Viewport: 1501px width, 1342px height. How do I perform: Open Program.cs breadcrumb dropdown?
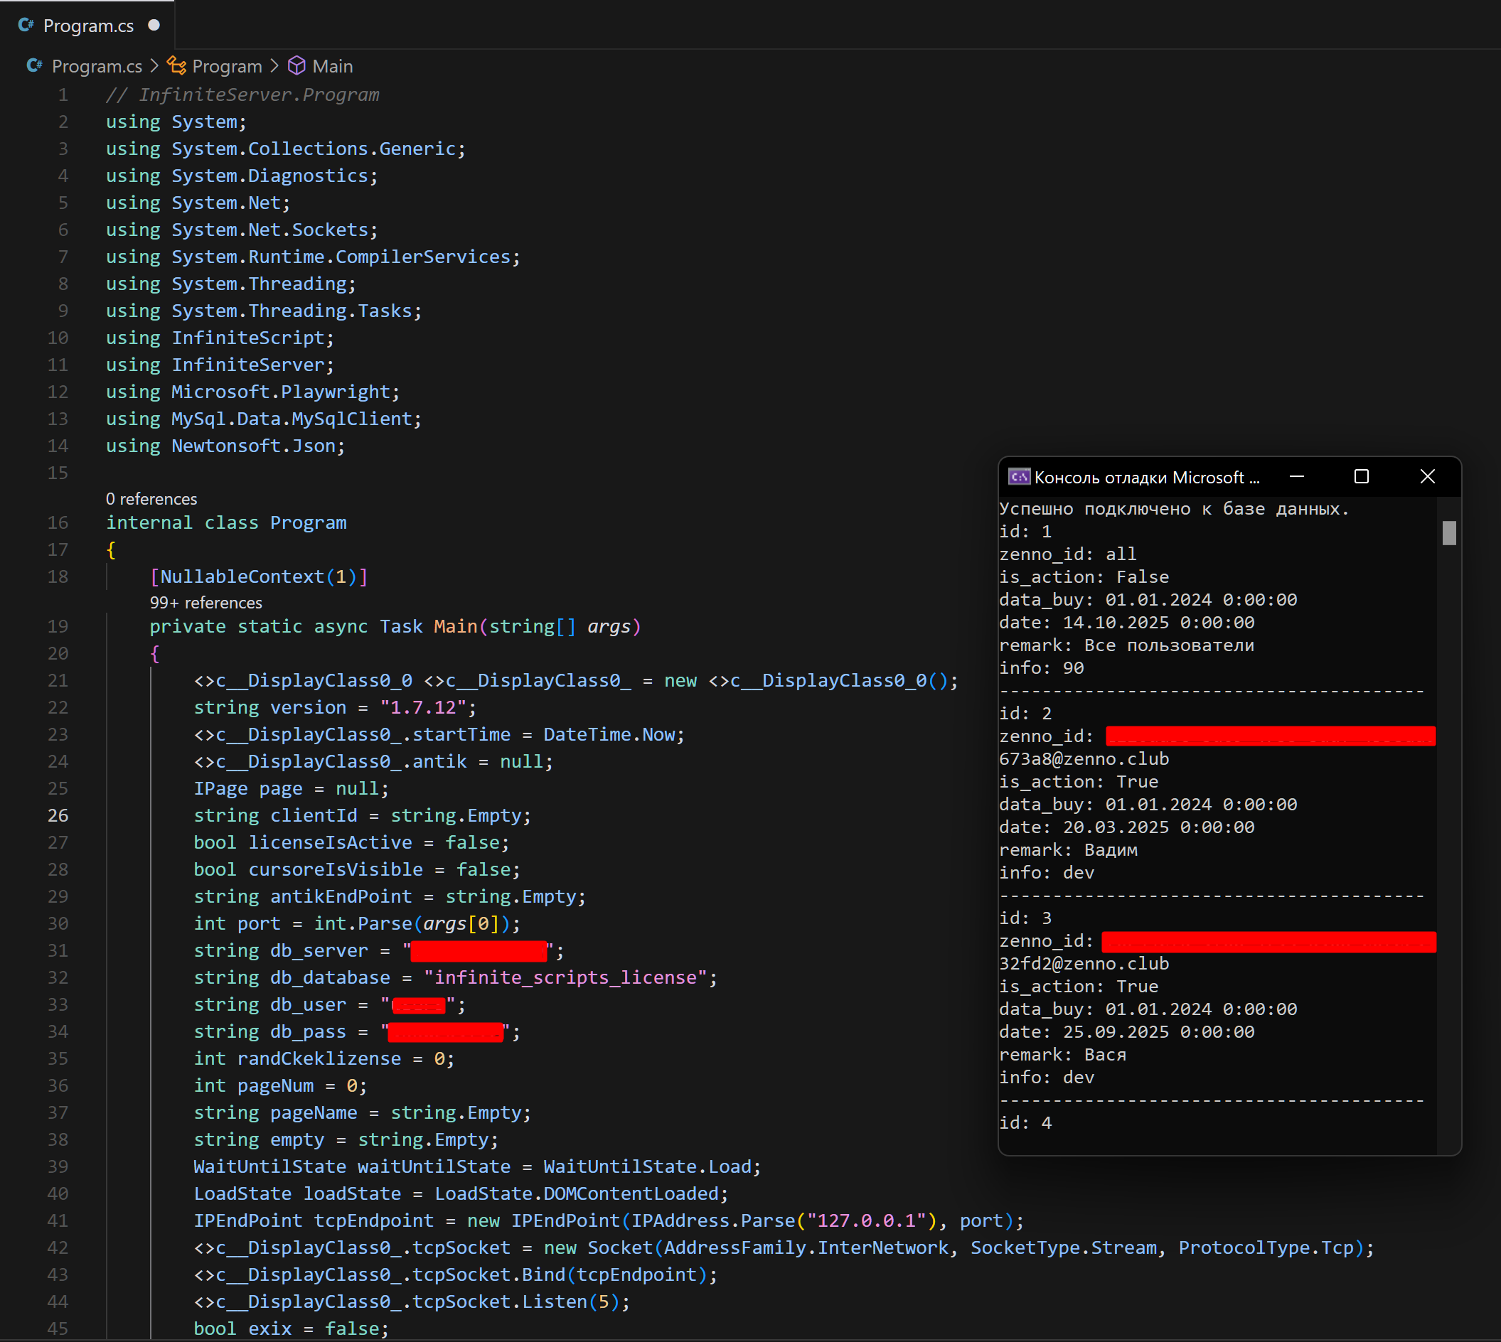pos(97,66)
